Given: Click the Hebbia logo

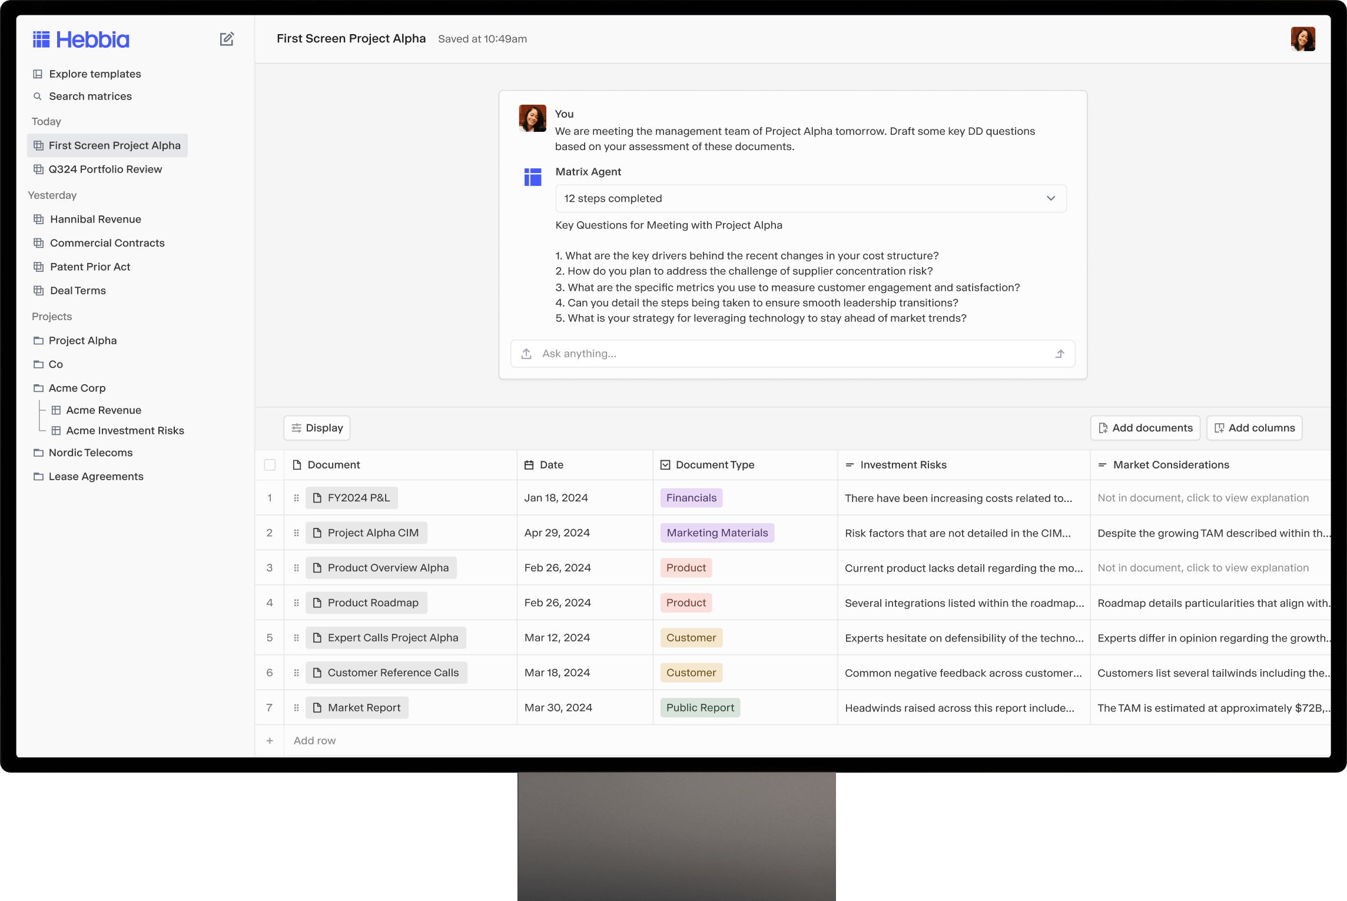Looking at the screenshot, I should [80, 39].
